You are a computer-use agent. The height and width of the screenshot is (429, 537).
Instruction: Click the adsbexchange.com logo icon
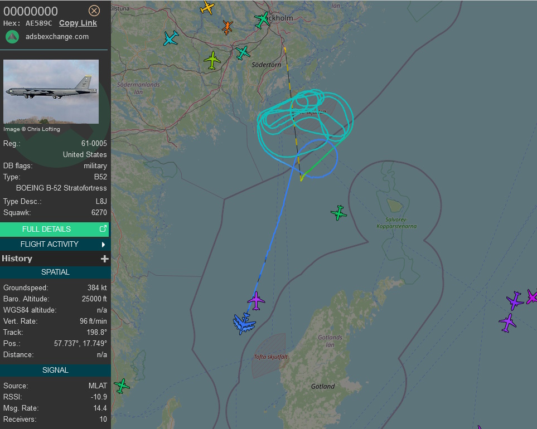[x=12, y=37]
